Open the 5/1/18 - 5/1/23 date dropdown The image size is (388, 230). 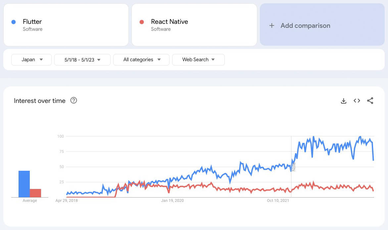tap(82, 60)
